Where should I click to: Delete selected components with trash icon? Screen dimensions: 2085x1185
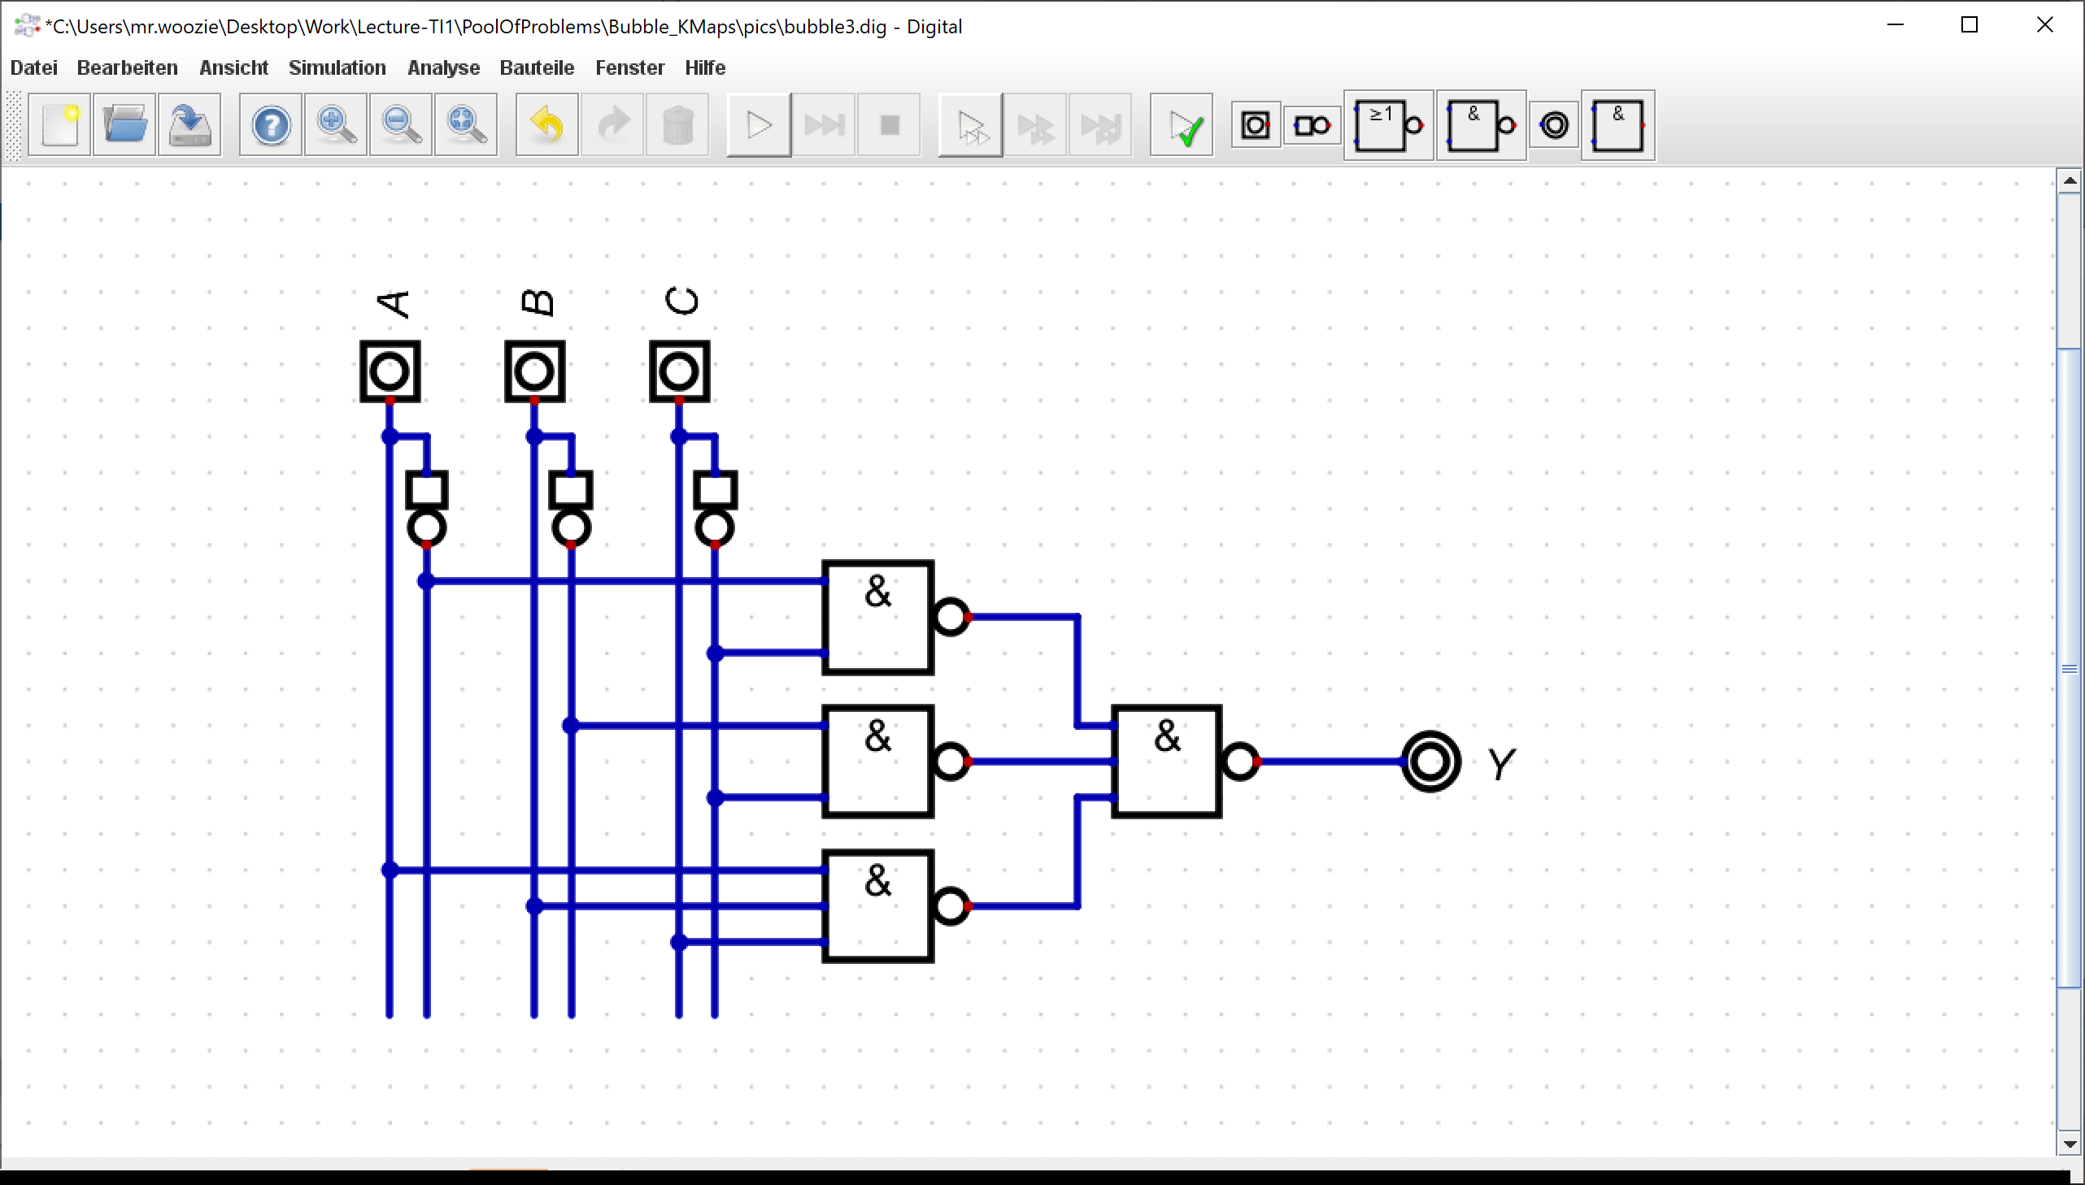[678, 125]
